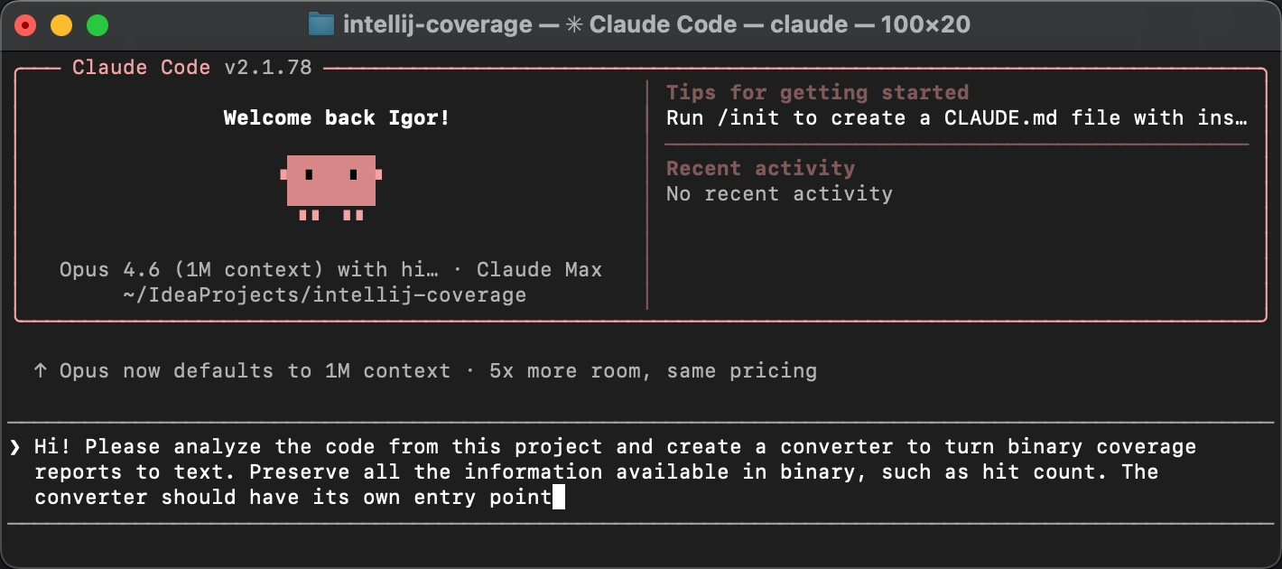Screen dimensions: 1282x569
Task: Collapse the Tips for getting started section
Action: pos(817,92)
